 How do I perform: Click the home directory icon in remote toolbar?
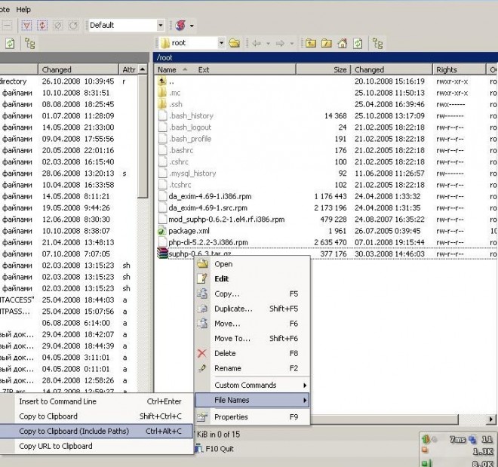point(342,44)
